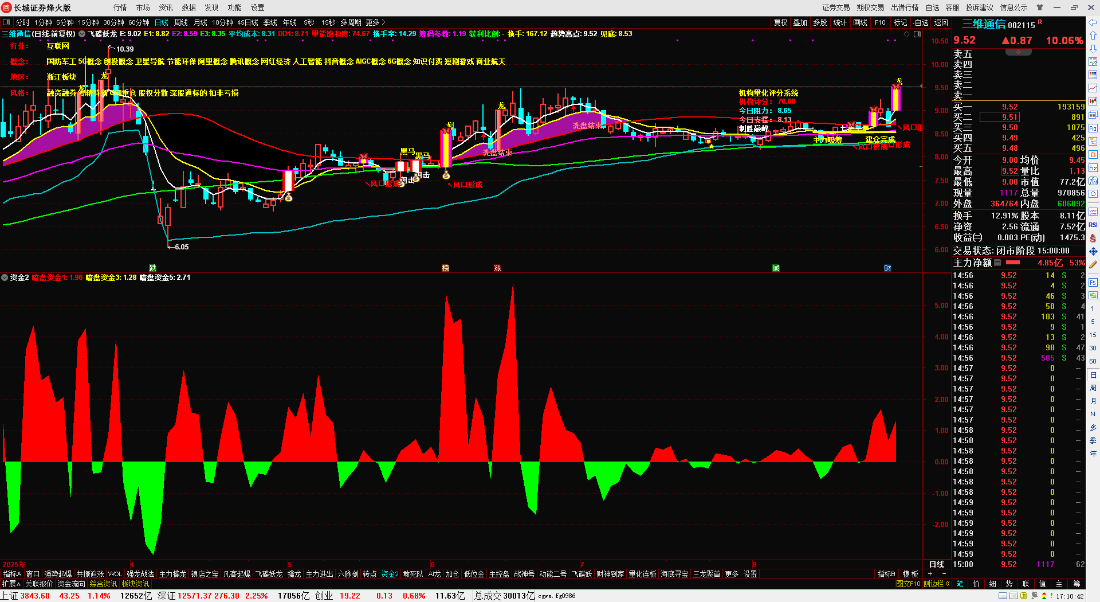Viewport: 1100px width, 602px height.
Task: Switch to the 周线 timeframe tab
Action: coord(181,22)
